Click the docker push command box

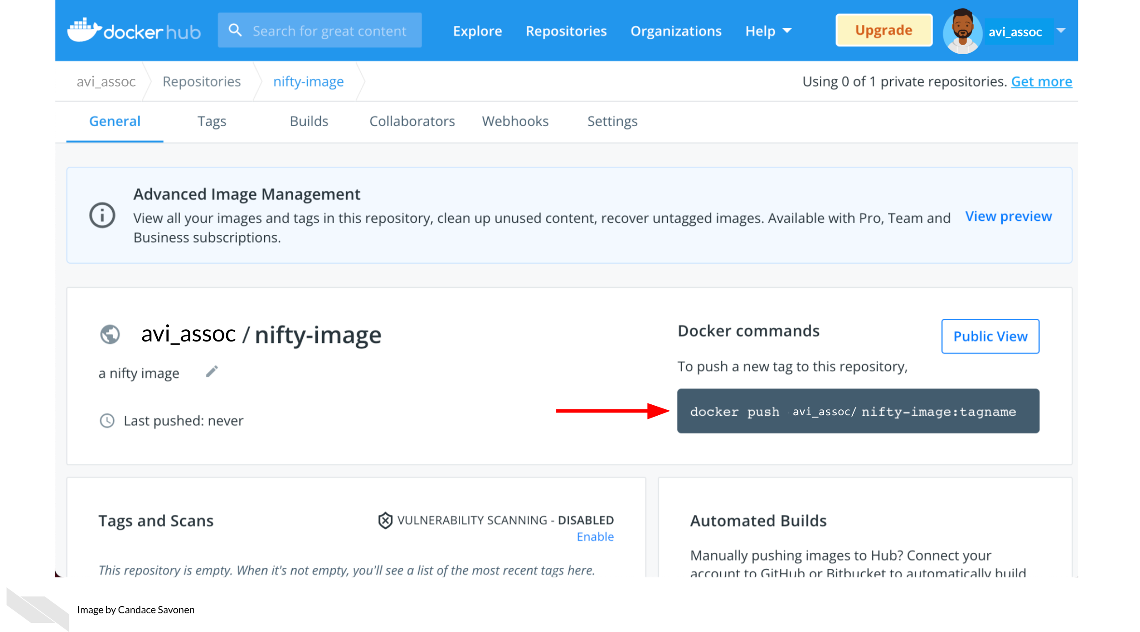pyautogui.click(x=858, y=411)
